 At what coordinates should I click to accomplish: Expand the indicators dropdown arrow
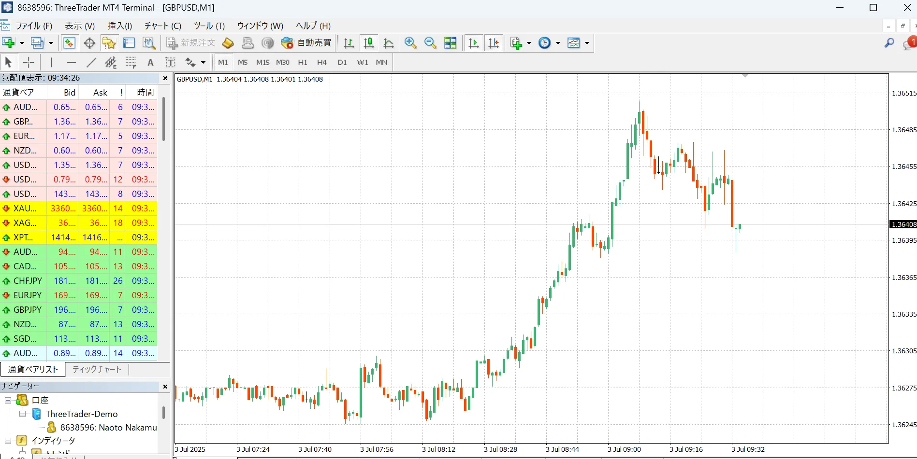point(529,43)
